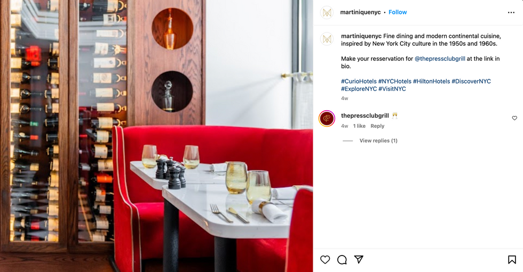Save the post with bookmark icon

point(512,260)
